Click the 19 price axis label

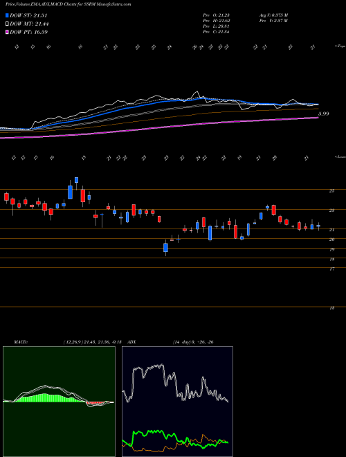coord(331,249)
